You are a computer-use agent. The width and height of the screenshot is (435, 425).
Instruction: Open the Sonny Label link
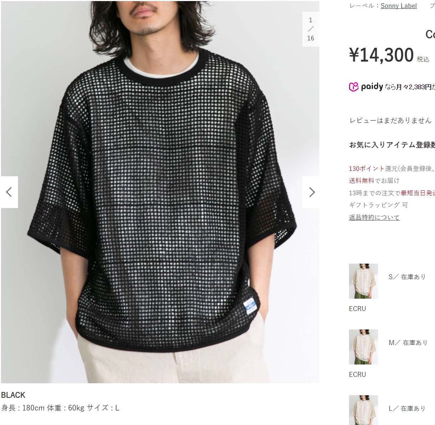399,6
